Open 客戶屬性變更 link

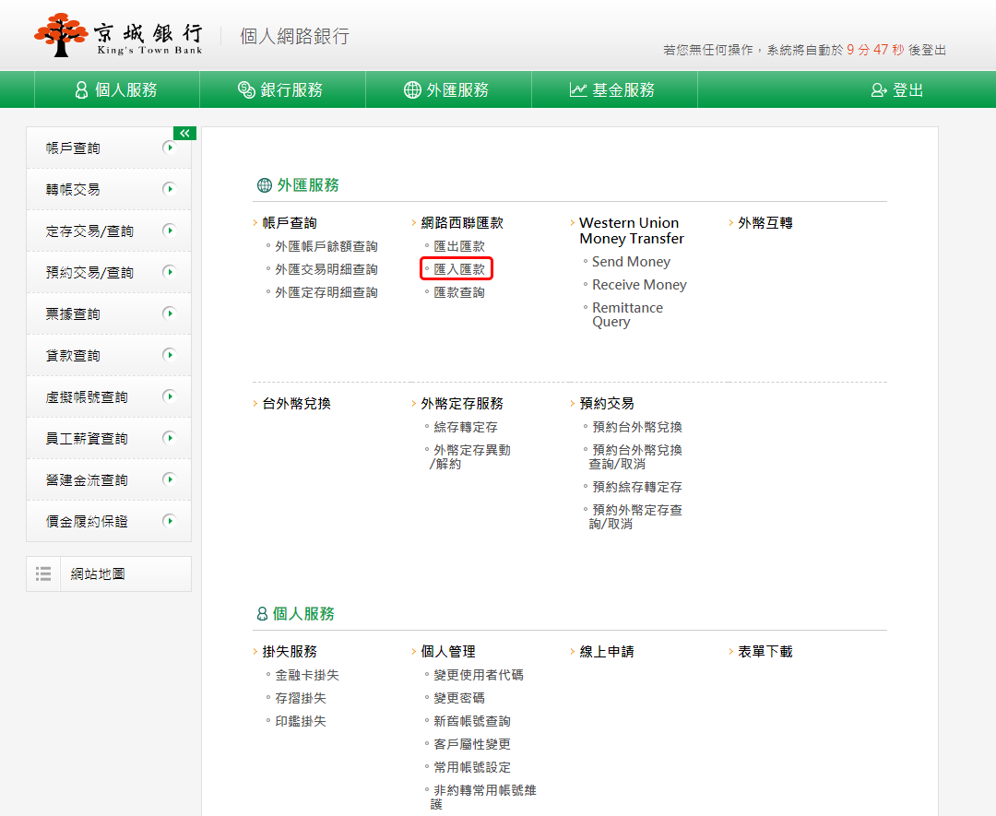point(472,744)
